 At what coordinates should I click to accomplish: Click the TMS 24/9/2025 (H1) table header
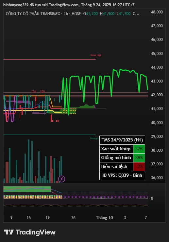pyautogui.click(x=122, y=140)
